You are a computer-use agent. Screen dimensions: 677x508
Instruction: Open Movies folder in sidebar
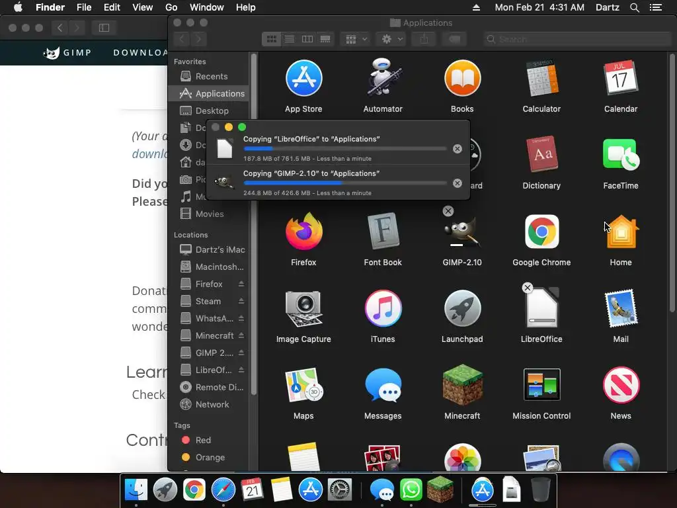pyautogui.click(x=208, y=214)
